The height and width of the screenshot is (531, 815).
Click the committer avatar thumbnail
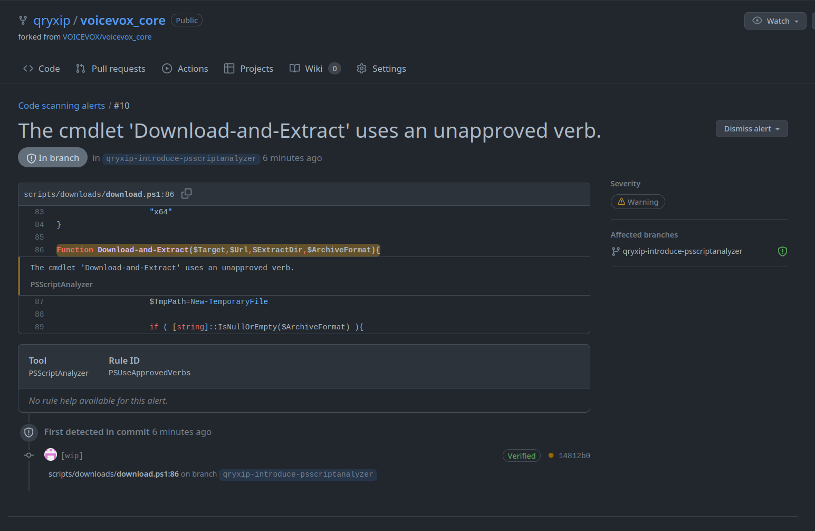tap(50, 454)
